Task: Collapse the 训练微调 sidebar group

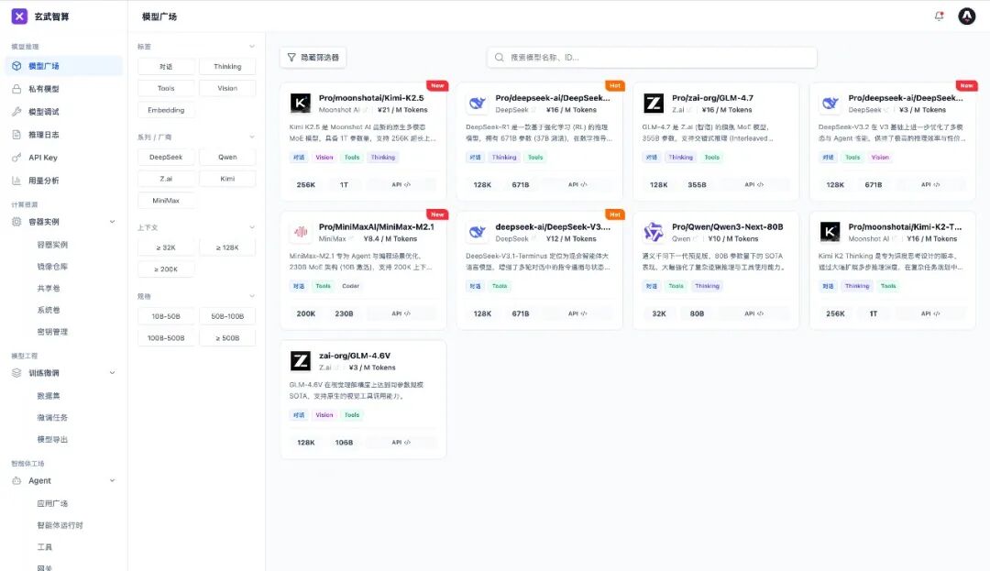Action: tap(112, 373)
